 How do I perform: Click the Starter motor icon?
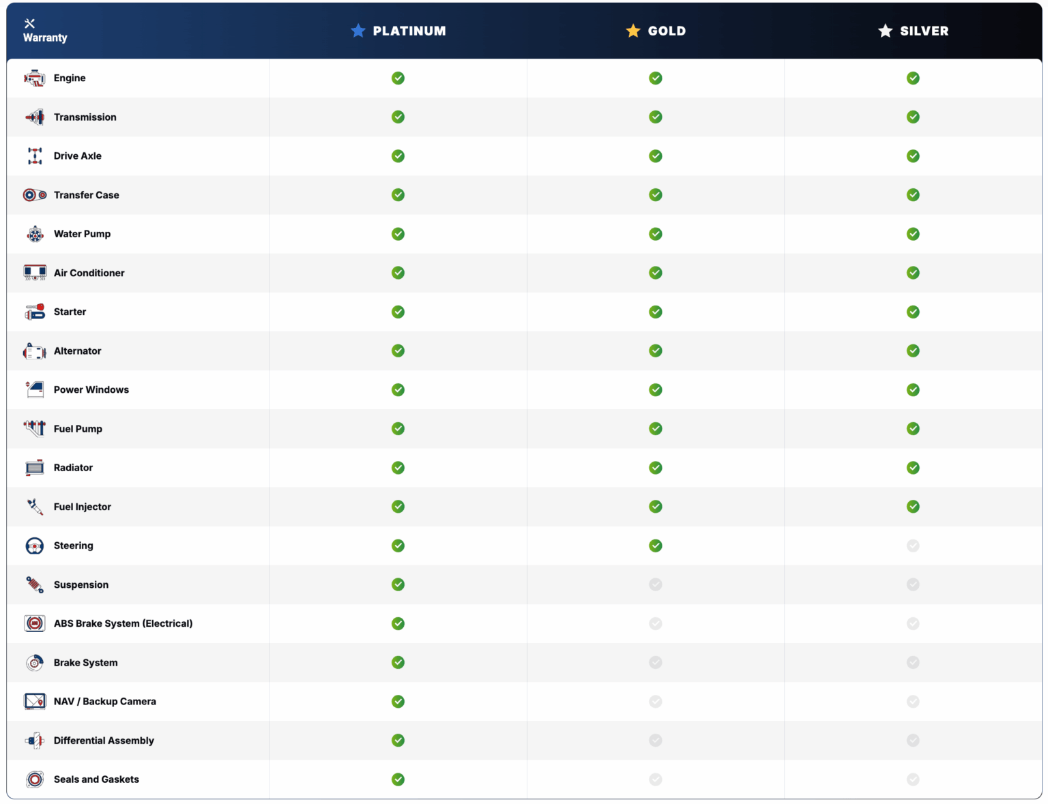[34, 312]
